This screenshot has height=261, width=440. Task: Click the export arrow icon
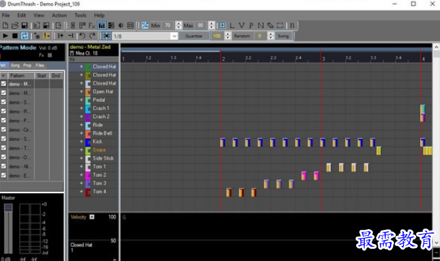[x=58, y=26]
